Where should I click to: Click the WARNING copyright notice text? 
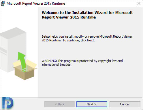pyautogui.click(x=82, y=63)
